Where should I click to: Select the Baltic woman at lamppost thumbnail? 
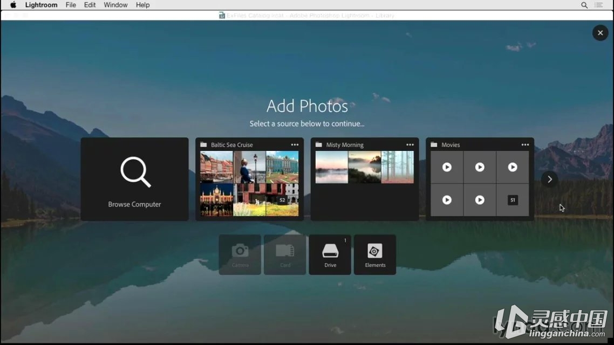pyautogui.click(x=249, y=168)
